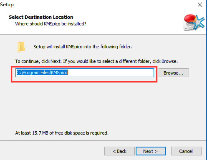Open the Browse... folder dialog
The image size is (207, 160).
[174, 73]
